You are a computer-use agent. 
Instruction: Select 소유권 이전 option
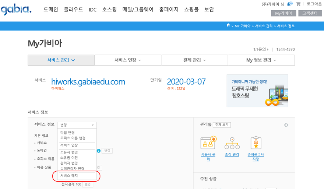click(x=69, y=158)
